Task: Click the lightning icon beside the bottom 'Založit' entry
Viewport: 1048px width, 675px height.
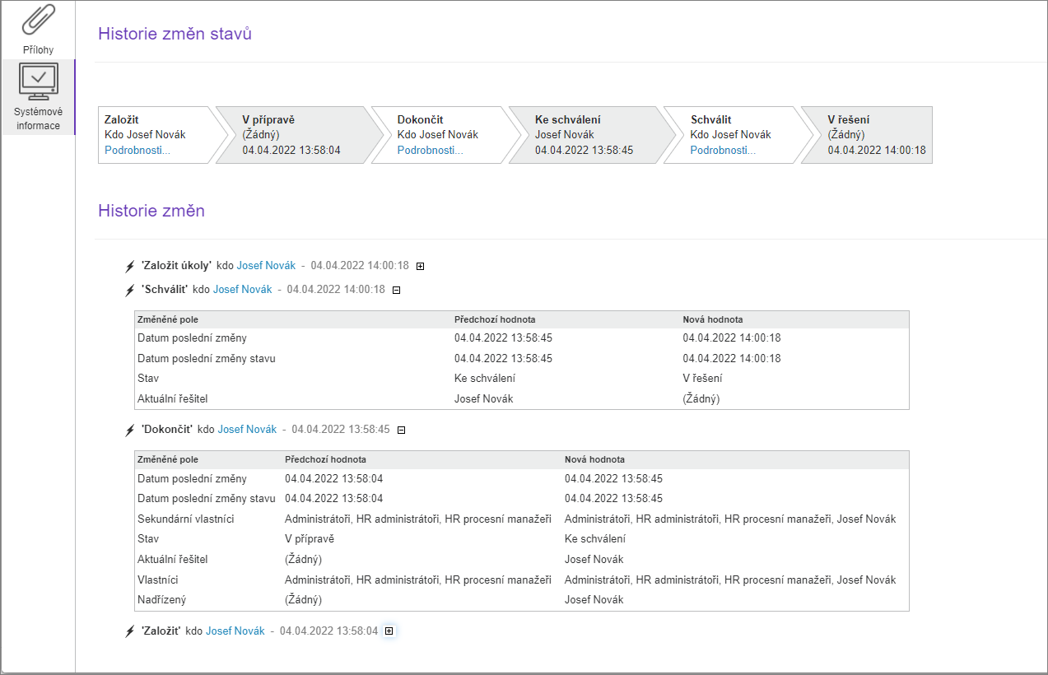Action: point(129,631)
